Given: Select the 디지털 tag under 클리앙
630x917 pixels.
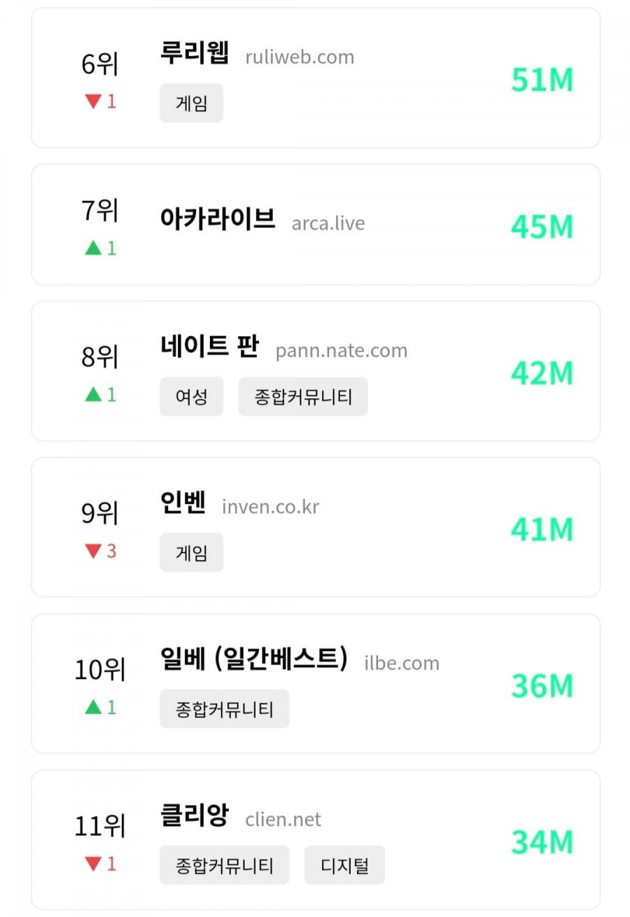Looking at the screenshot, I should pyautogui.click(x=344, y=865).
